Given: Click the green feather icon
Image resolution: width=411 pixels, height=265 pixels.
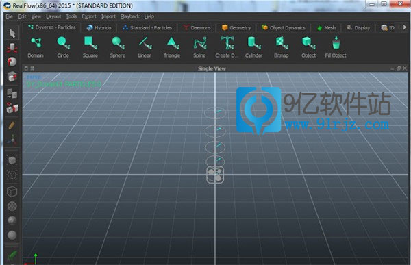Looking at the screenshot, I should coord(12,255).
